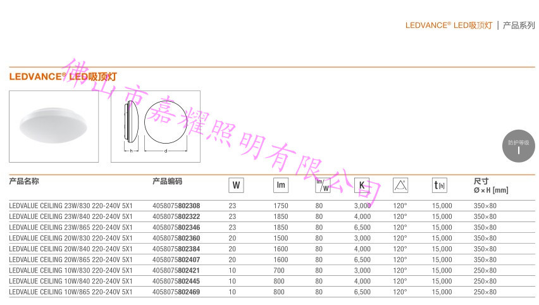
Task: Click 15,000 lifetime in the 23W/840 row
Action: tap(442, 216)
